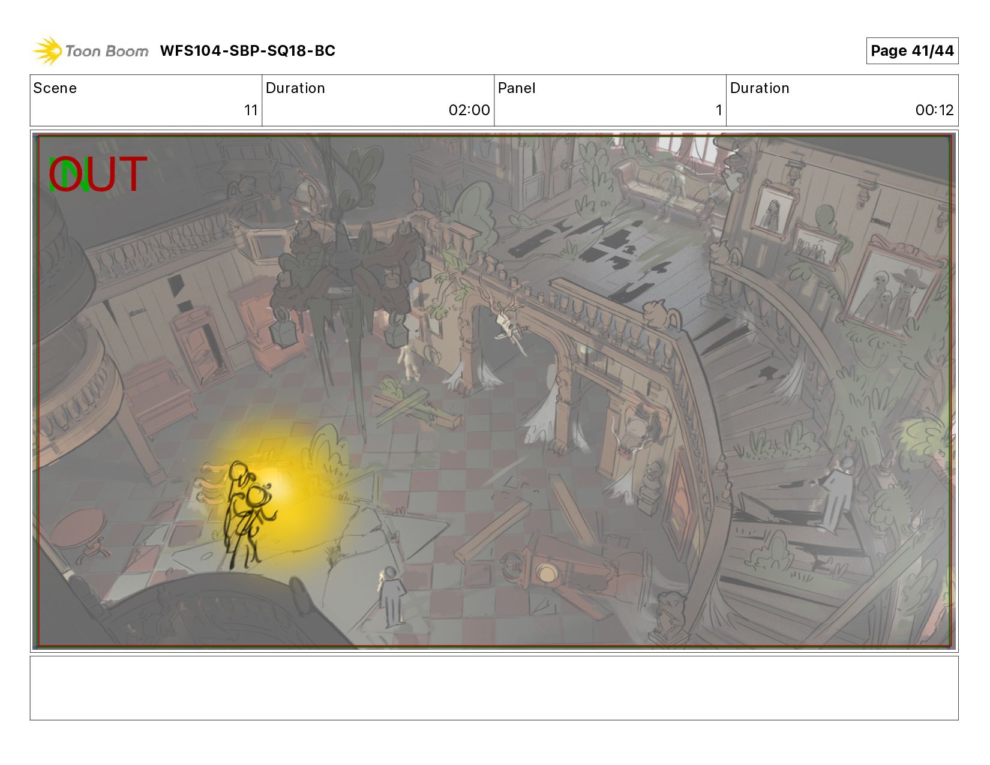Click the Panel label
Viewport: 990px width, 765px height.
tap(517, 88)
